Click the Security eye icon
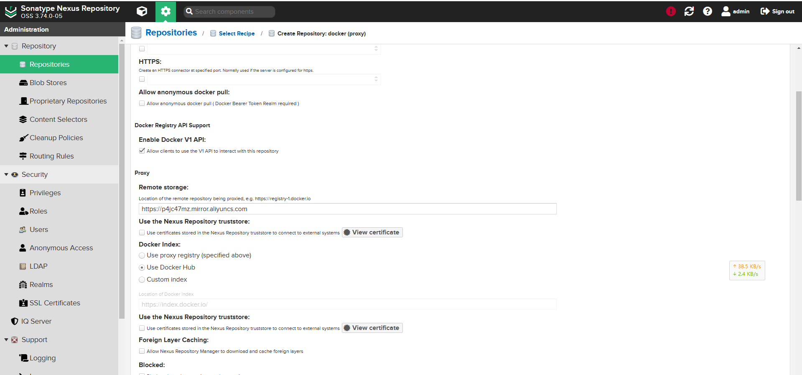 click(x=15, y=174)
